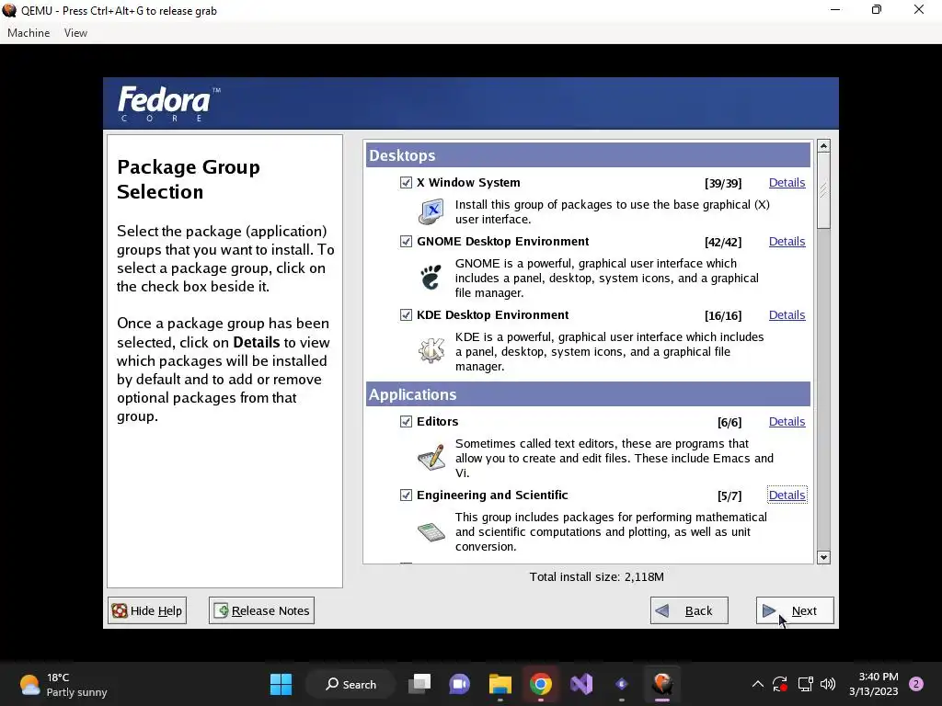The width and height of the screenshot is (942, 706).
Task: Click the Next button
Action: pos(795,610)
